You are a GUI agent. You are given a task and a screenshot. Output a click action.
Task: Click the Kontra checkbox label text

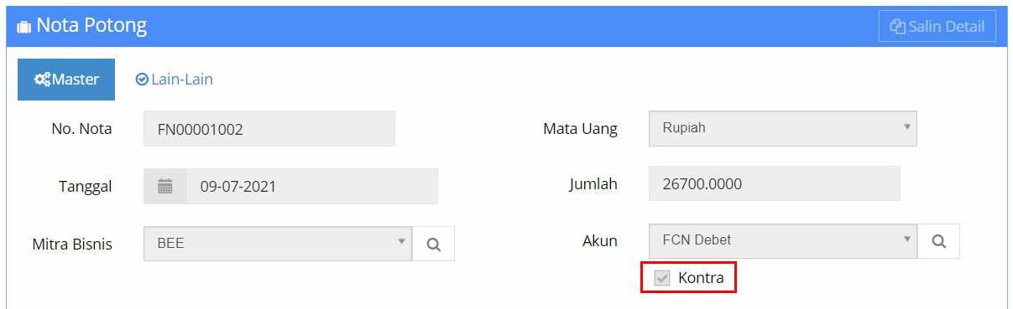[x=701, y=277]
